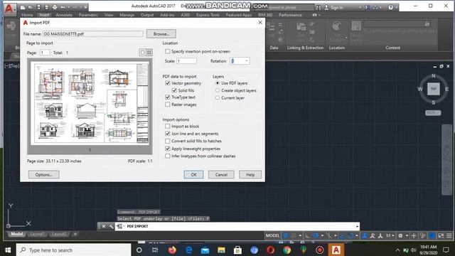Close the command line with X icon
This screenshot has width=455, height=256.
[x=104, y=226]
